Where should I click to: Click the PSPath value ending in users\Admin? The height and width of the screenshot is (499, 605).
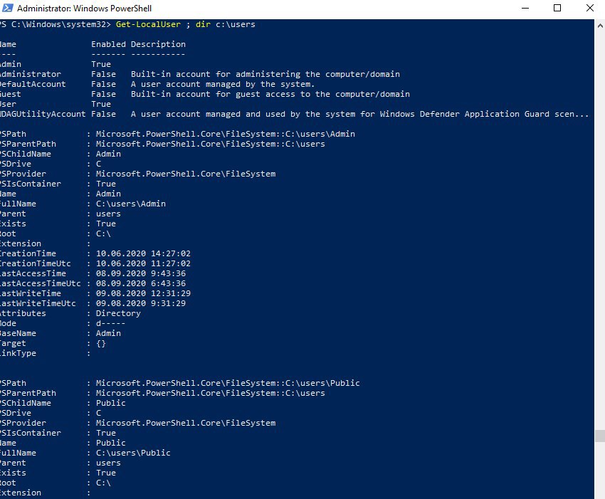(226, 134)
